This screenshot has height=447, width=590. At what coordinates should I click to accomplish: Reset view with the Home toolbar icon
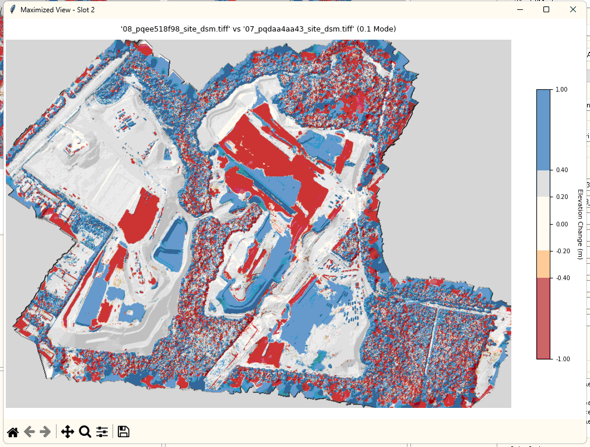click(13, 432)
